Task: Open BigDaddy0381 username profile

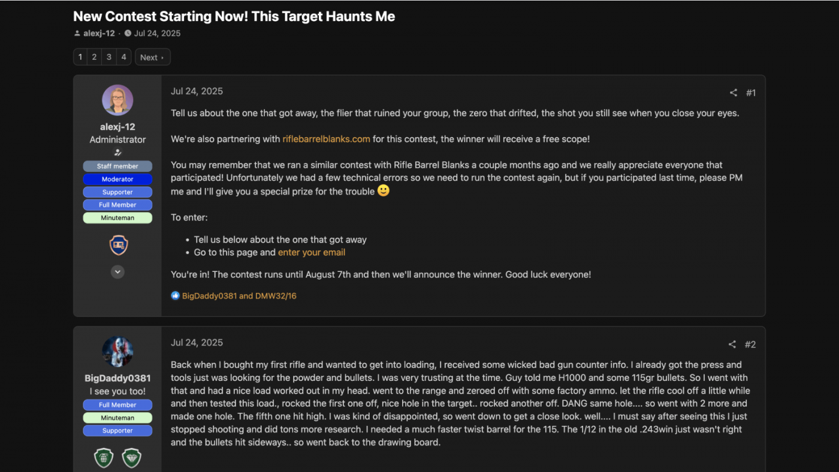Action: click(x=117, y=378)
